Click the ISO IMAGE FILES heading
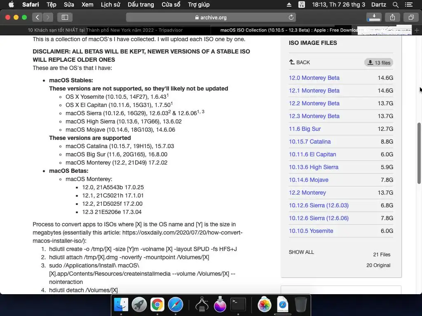The width and height of the screenshot is (422, 316). point(313,43)
